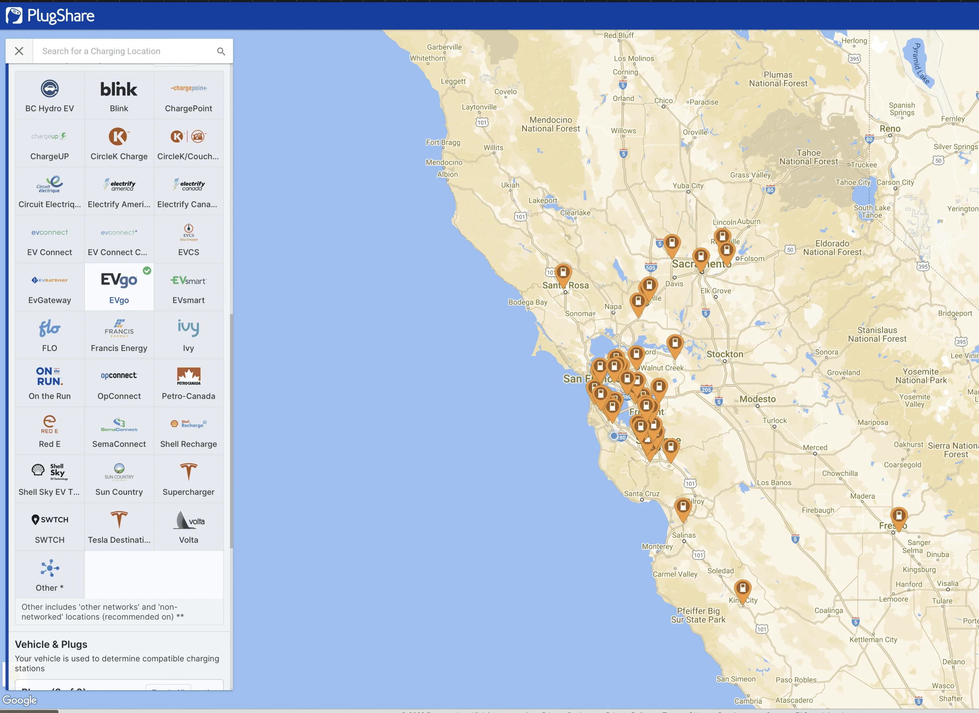The image size is (979, 713).
Task: Select the FLO network
Action: click(50, 335)
